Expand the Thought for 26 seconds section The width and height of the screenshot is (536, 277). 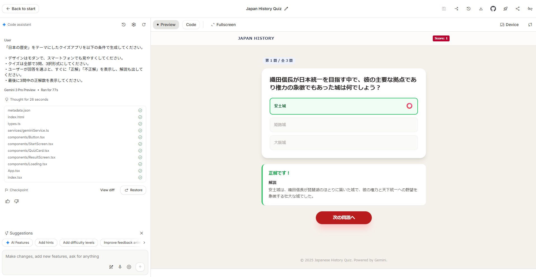(x=29, y=100)
